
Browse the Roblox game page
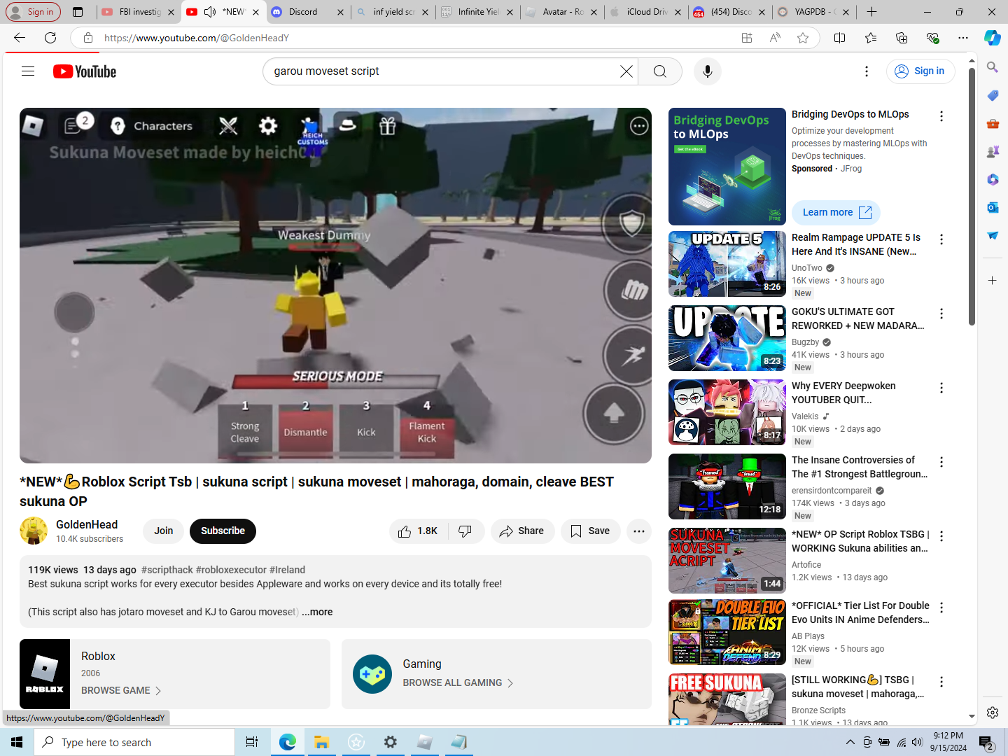(x=121, y=691)
